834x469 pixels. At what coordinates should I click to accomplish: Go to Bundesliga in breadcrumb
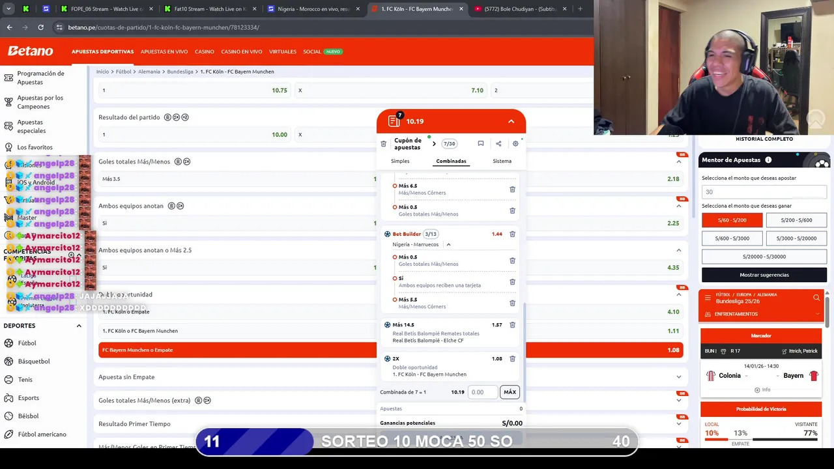[x=180, y=72]
